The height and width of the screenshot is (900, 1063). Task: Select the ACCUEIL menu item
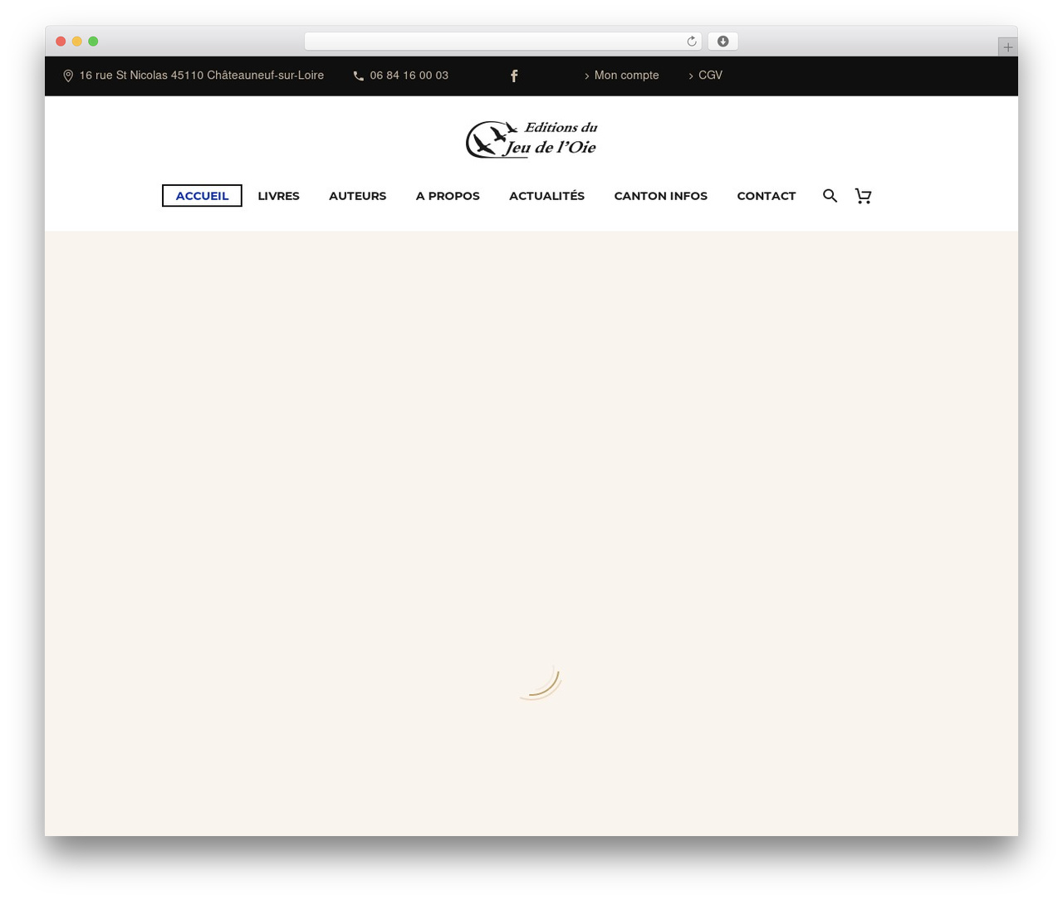(202, 196)
